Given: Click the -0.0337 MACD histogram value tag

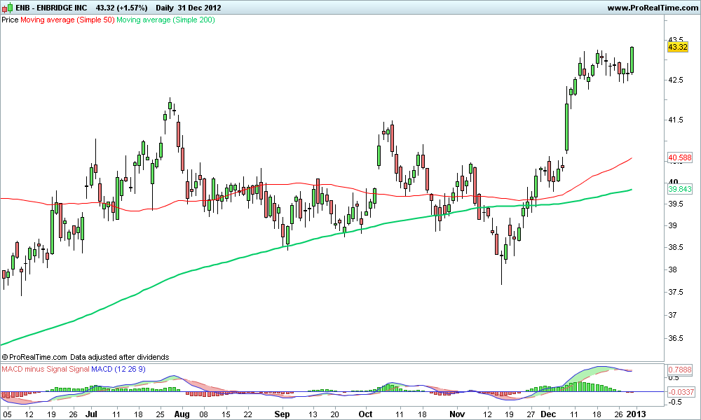Looking at the screenshot, I should [681, 392].
